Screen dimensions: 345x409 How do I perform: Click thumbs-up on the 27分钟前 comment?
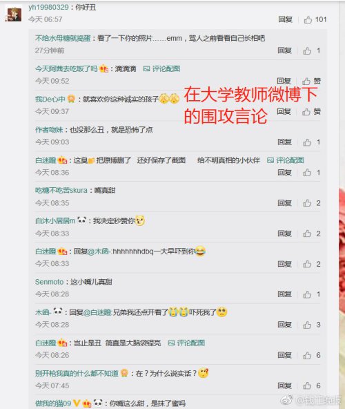click(x=307, y=50)
